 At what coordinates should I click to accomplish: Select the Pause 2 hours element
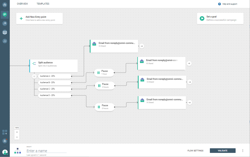105,85
